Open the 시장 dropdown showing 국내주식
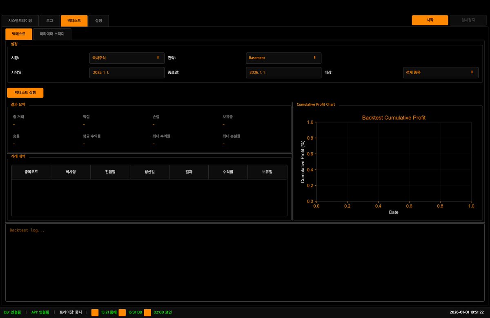 (x=127, y=58)
